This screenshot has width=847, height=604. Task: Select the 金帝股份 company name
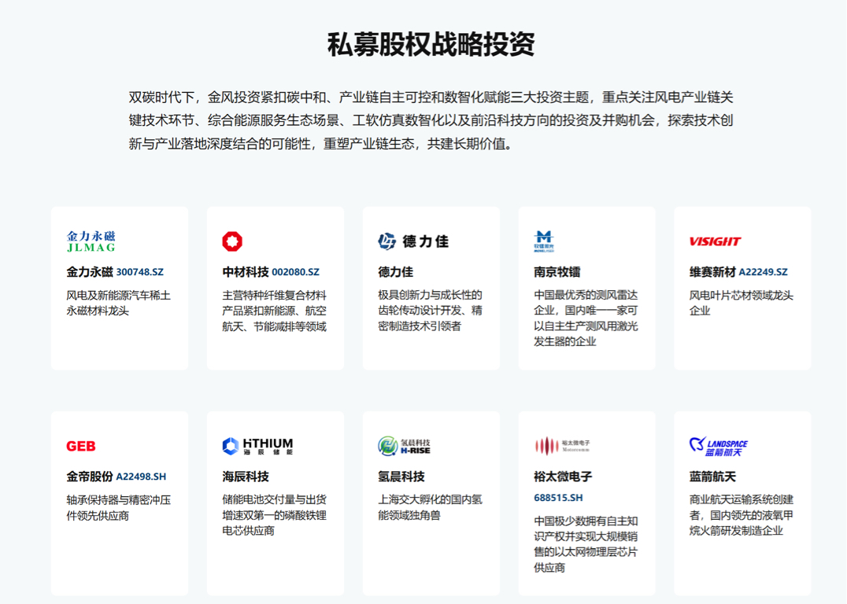(90, 477)
